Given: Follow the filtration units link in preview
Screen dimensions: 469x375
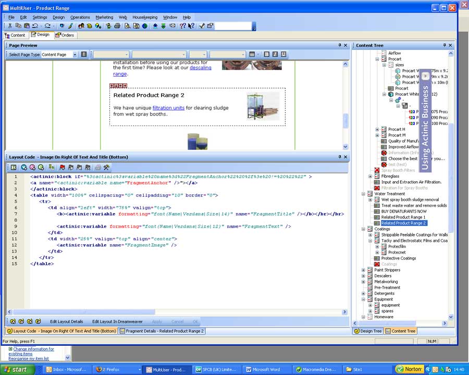Looking at the screenshot, I should [x=168, y=108].
